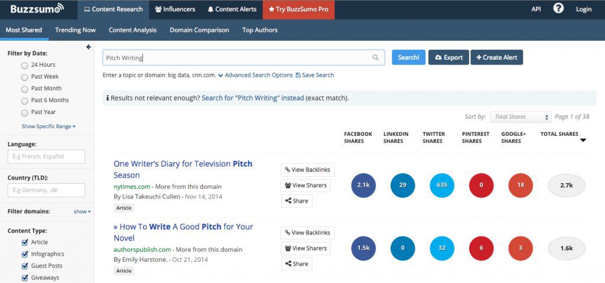Click the 3 Google+ shares circle

coord(521,248)
